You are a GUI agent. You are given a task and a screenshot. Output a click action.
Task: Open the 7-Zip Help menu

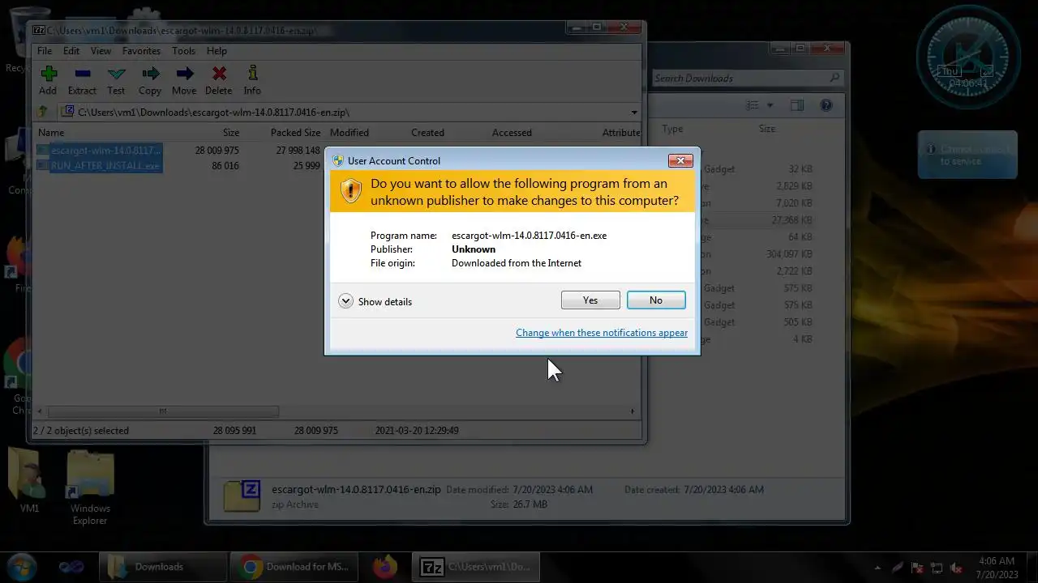click(x=217, y=50)
